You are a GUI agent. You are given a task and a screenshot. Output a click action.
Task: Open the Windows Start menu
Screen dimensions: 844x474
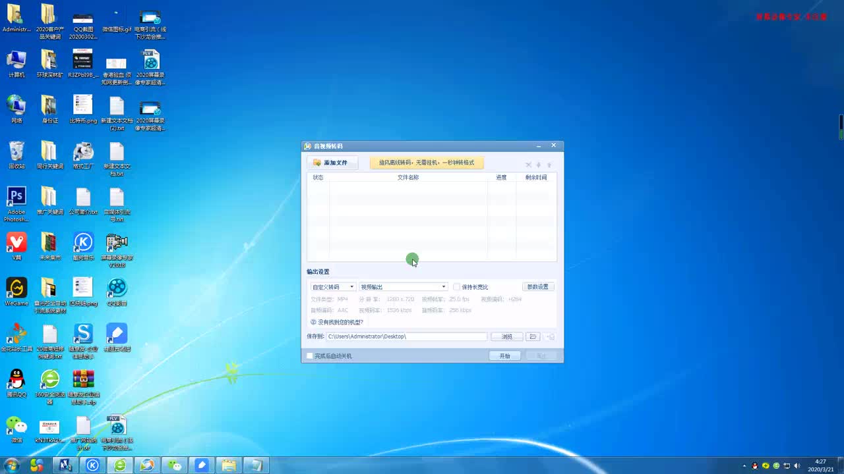click(11, 465)
